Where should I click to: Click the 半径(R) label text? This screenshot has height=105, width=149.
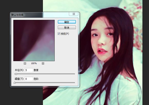pos(19,70)
